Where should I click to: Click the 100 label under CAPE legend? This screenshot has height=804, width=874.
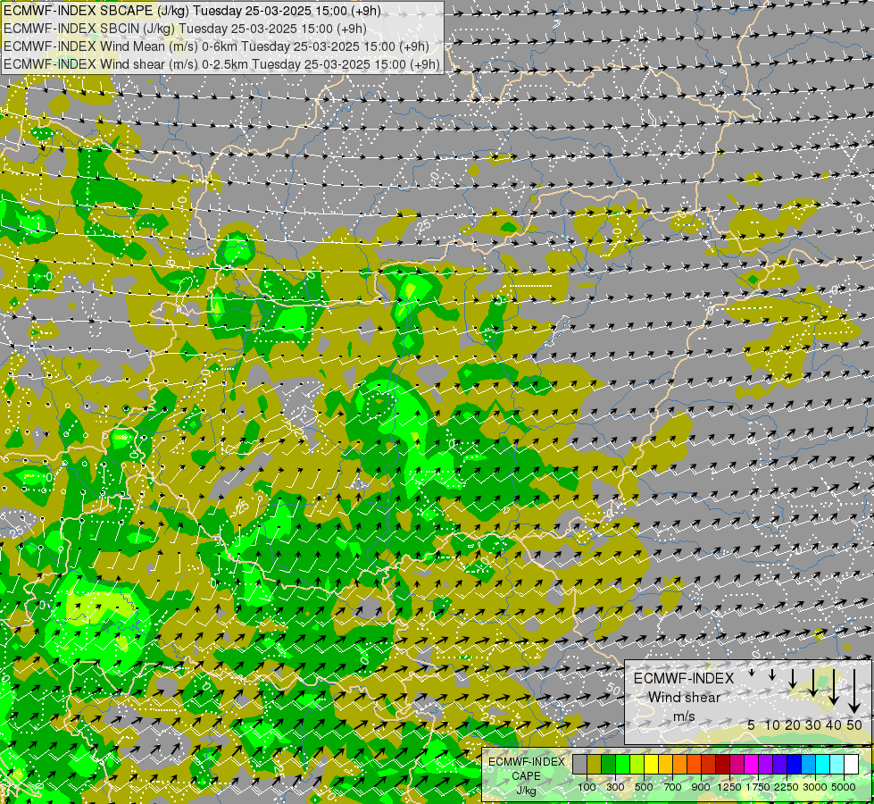587,787
